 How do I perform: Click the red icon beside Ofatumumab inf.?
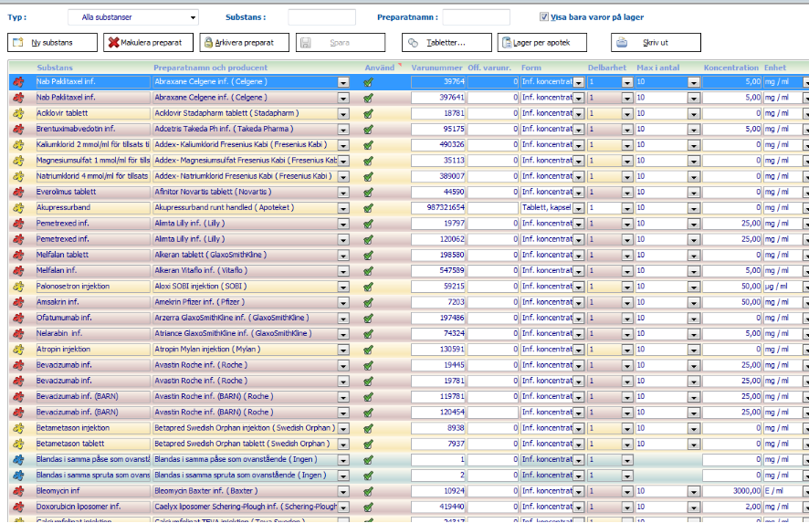click(17, 318)
